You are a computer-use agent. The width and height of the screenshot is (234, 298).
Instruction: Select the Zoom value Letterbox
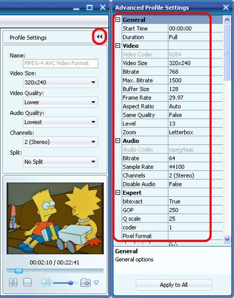pos(195,132)
